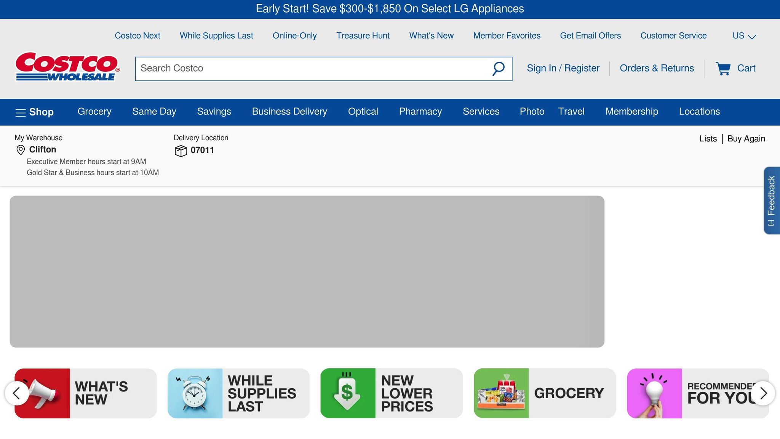The width and height of the screenshot is (780, 439).
Task: Open the Membership menu item
Action: (x=632, y=112)
